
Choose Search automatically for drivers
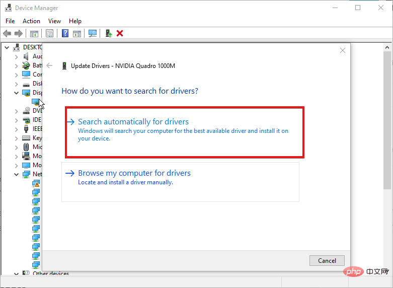tap(185, 132)
